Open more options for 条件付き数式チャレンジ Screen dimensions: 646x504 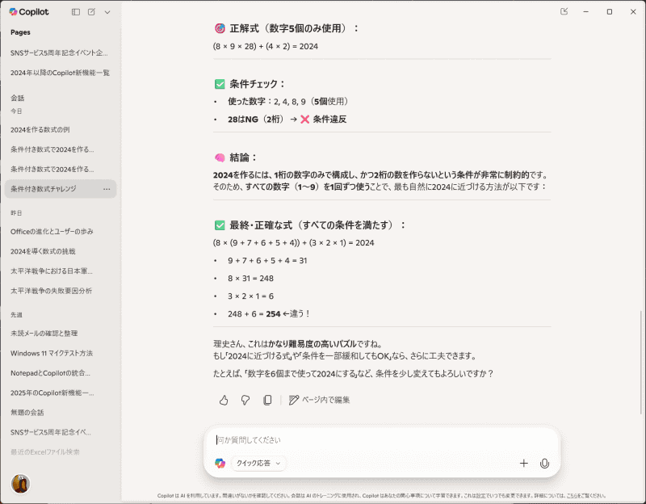point(105,188)
